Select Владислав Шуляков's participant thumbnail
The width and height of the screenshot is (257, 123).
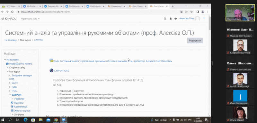(240, 47)
